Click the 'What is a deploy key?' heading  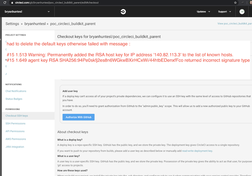(70, 140)
